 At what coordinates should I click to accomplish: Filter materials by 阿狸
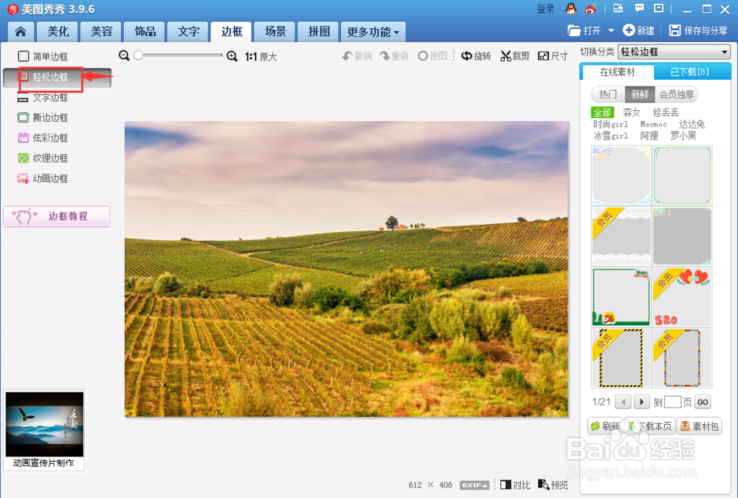pyautogui.click(x=649, y=136)
